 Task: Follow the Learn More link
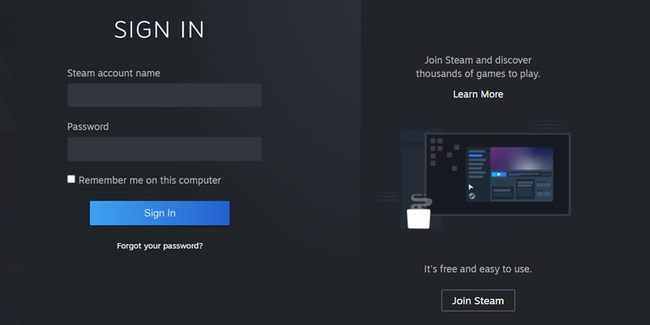pos(478,95)
